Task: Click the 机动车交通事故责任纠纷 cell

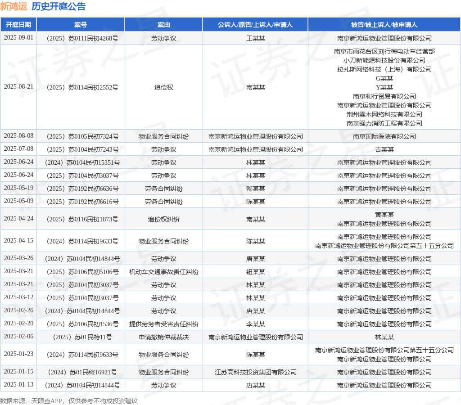Action: pos(164,272)
